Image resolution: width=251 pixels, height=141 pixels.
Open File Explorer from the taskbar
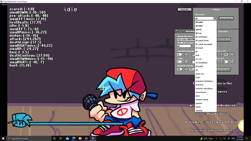click(x=80, y=138)
